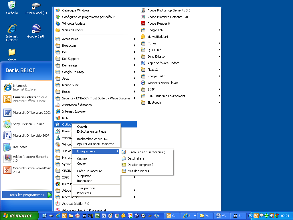Expand Sécurité - EMBASSY Trust Suite folder
The width and height of the screenshot is (293, 220).
pos(95,98)
